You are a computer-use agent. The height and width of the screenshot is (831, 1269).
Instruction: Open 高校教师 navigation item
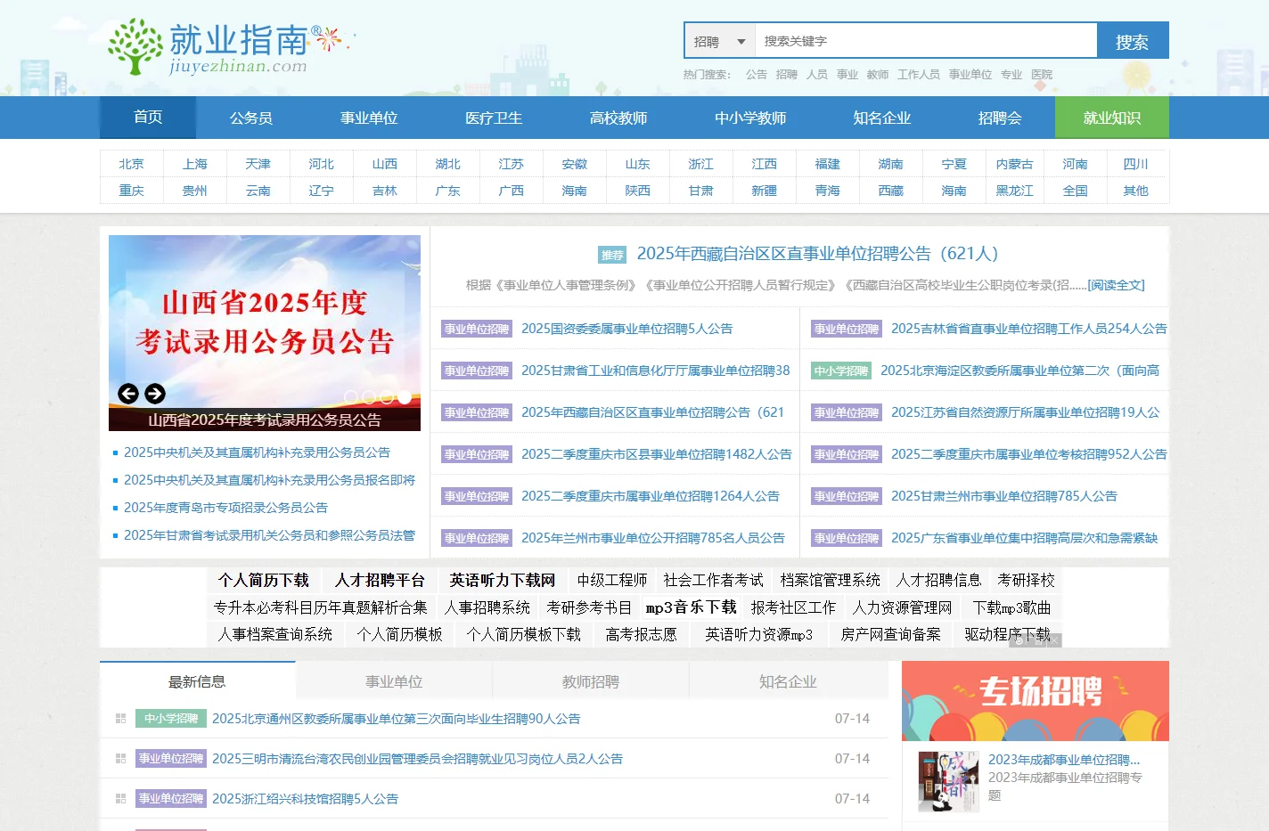pyautogui.click(x=618, y=118)
